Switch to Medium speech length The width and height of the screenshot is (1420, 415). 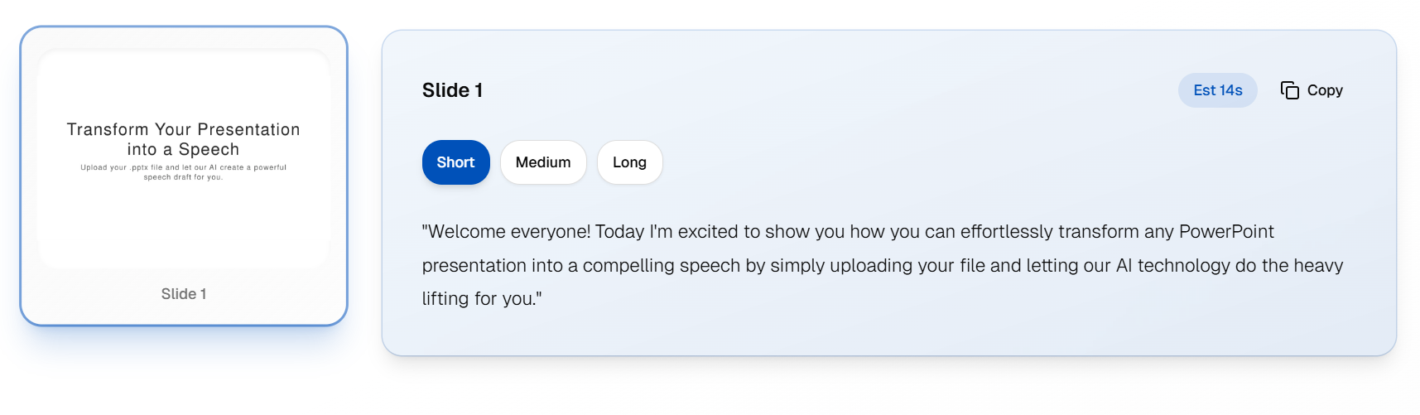543,162
